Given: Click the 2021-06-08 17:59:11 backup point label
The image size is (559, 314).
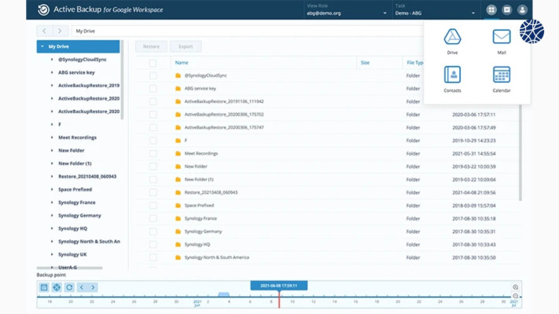Looking at the screenshot, I should click(x=279, y=286).
